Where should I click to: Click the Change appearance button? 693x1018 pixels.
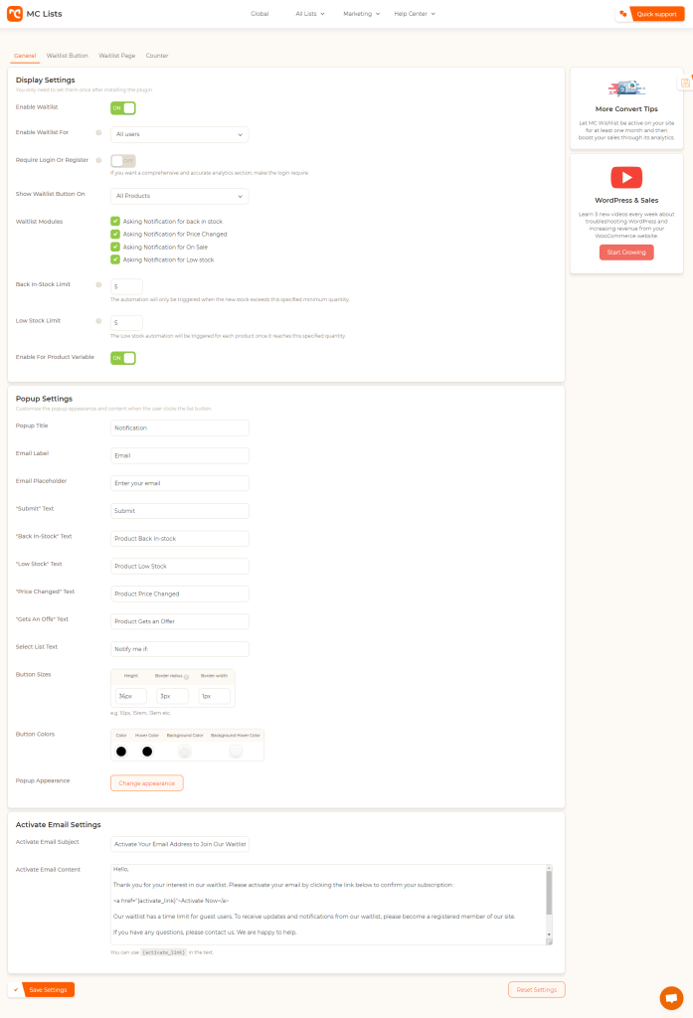coord(147,783)
